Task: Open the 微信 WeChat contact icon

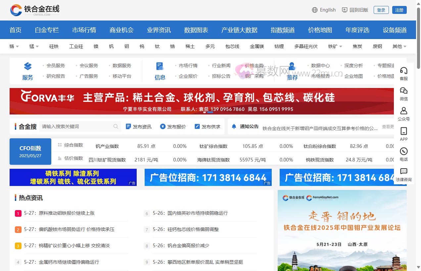Action: (x=403, y=94)
